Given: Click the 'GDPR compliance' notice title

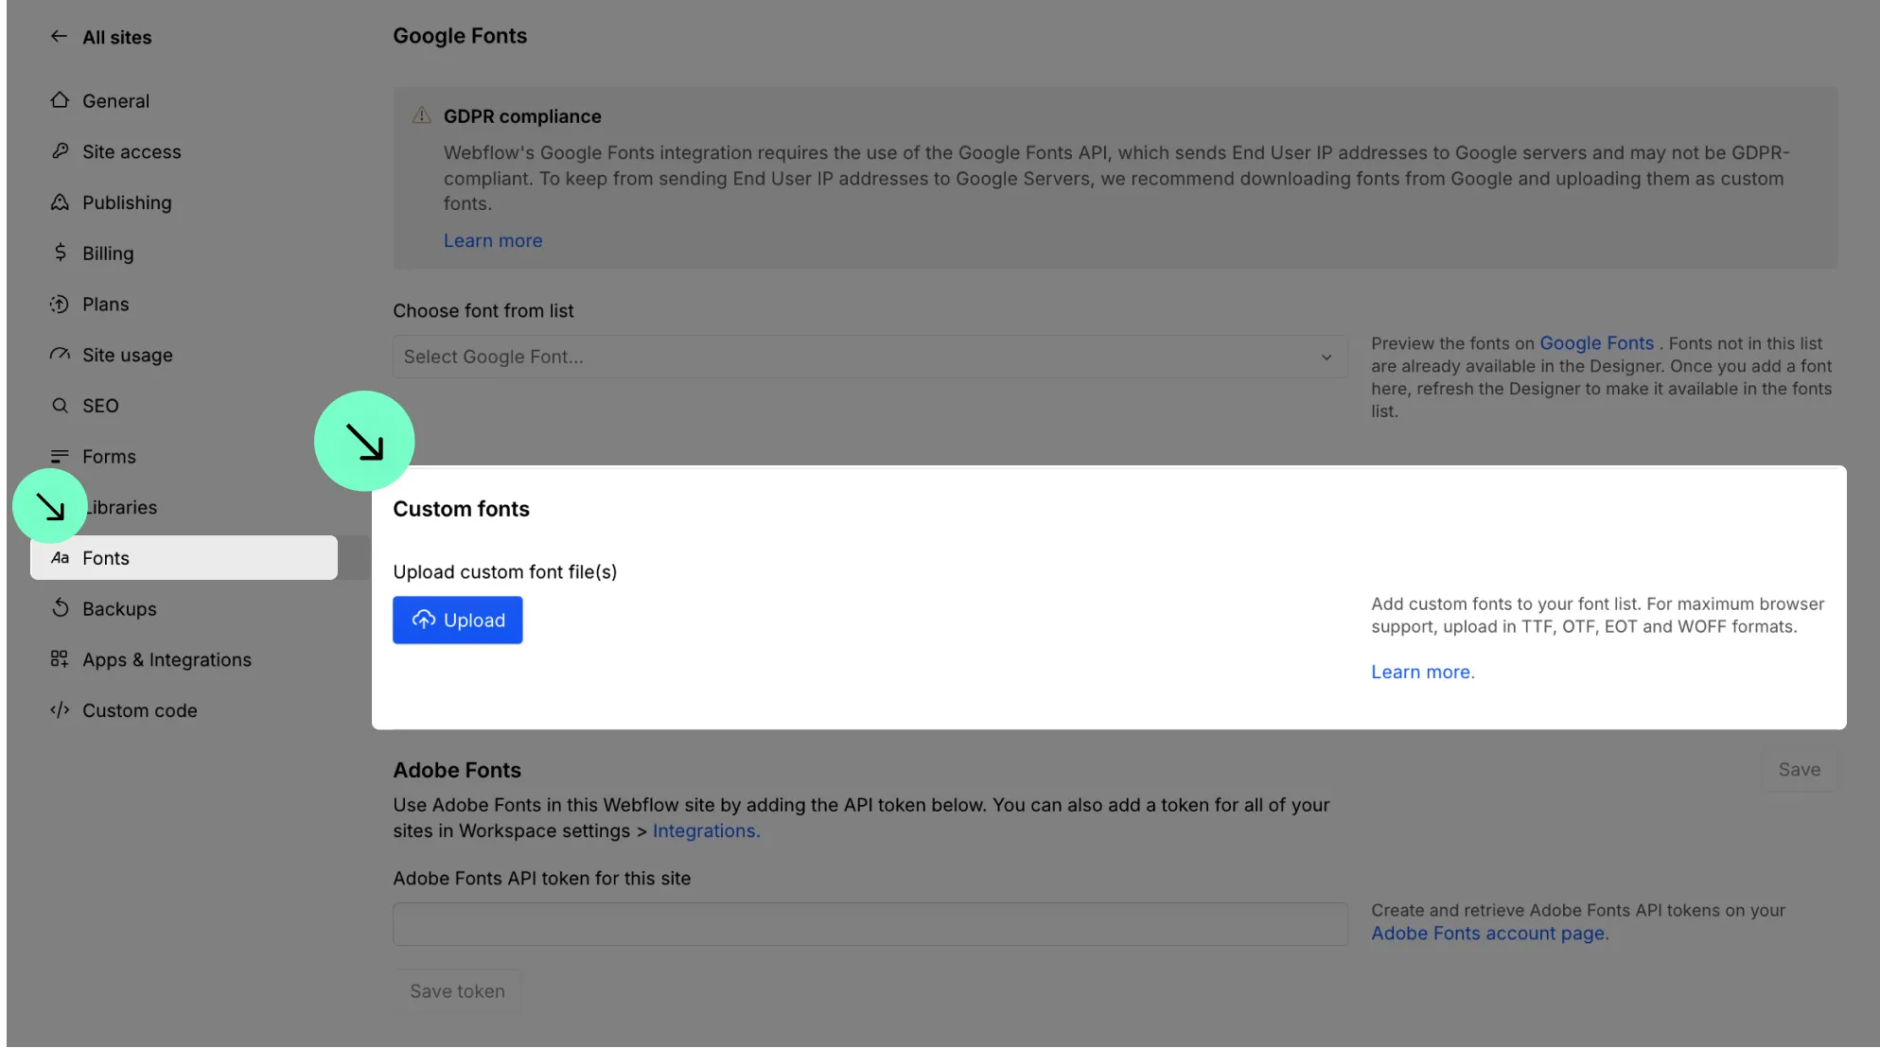Looking at the screenshot, I should pyautogui.click(x=522, y=115).
